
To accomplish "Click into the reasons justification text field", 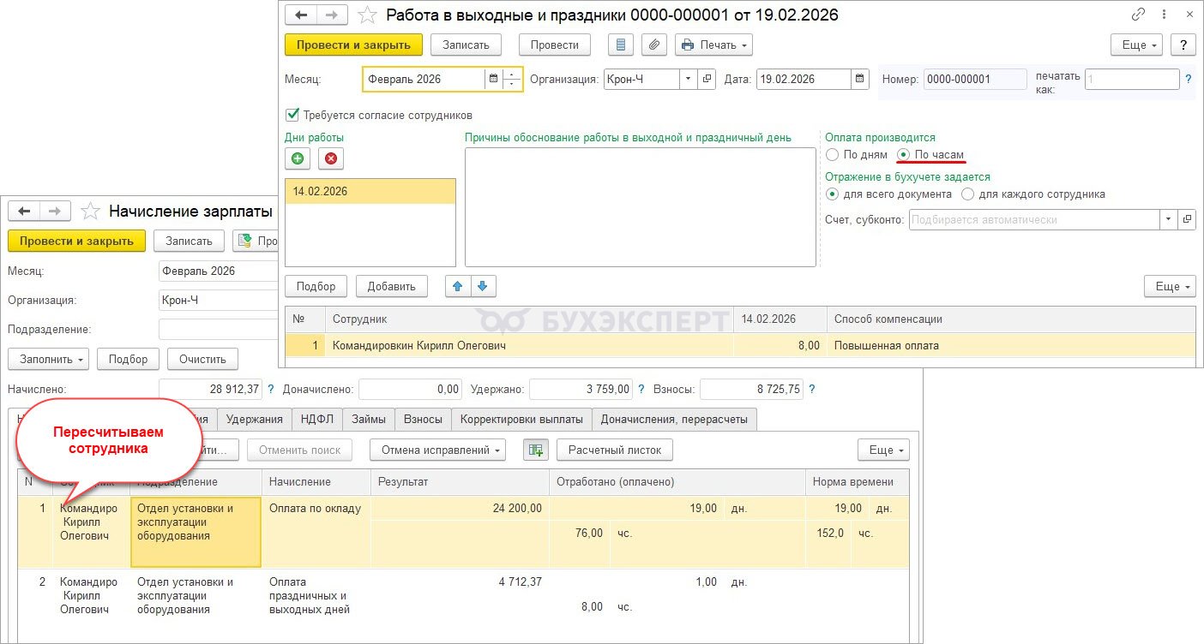I will pyautogui.click(x=640, y=206).
